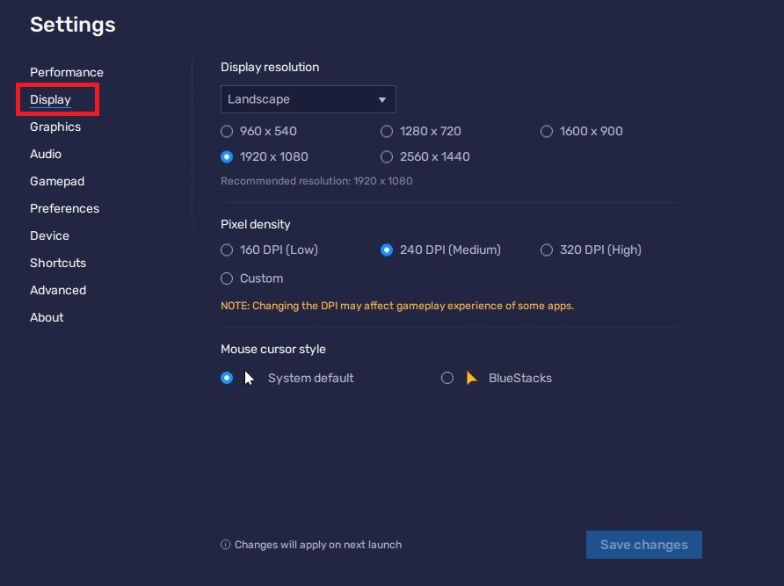Click the Landscape dropdown arrow
This screenshot has width=784, height=586.
(382, 100)
